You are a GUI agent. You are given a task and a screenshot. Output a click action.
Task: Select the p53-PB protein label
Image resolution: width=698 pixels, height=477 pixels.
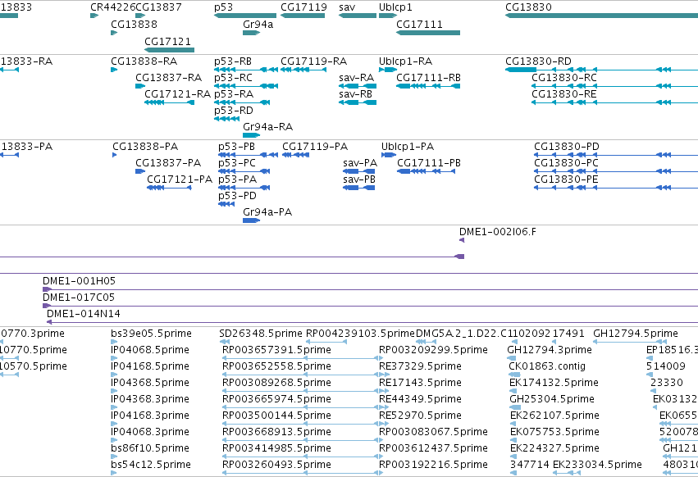click(x=236, y=147)
